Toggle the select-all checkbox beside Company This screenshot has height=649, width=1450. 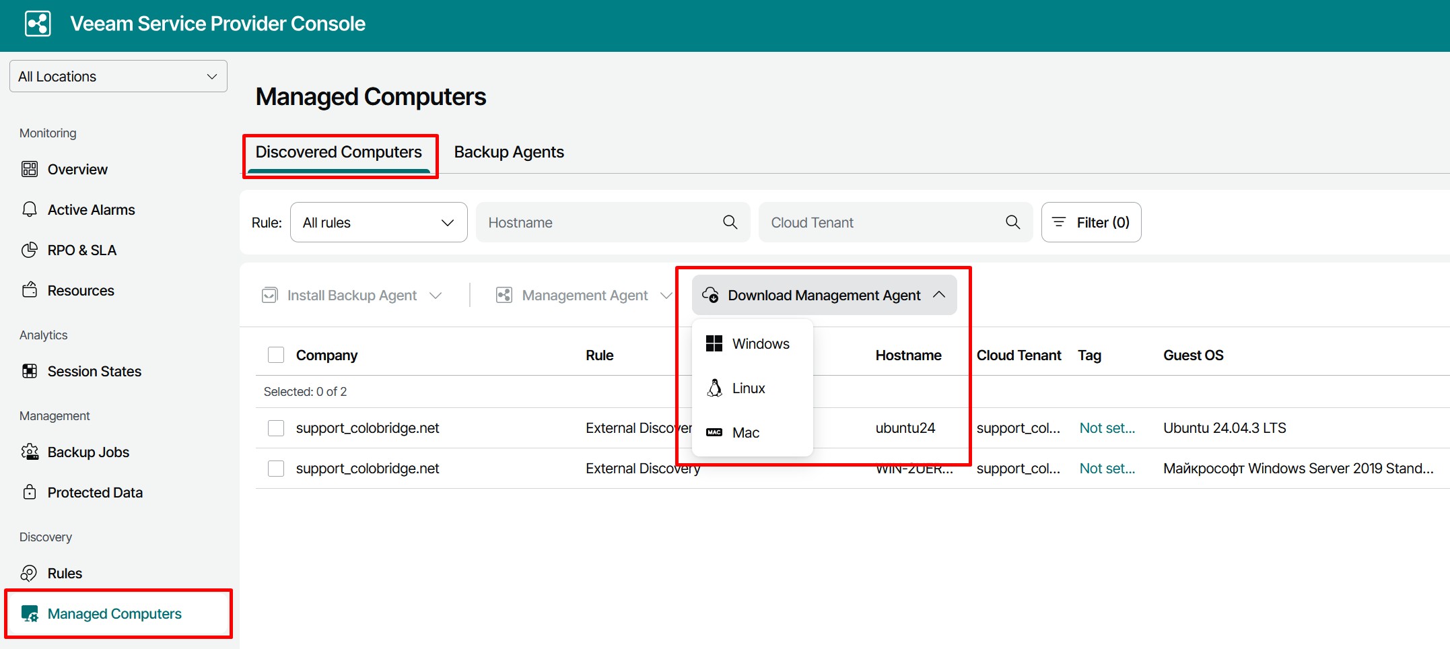click(x=276, y=355)
